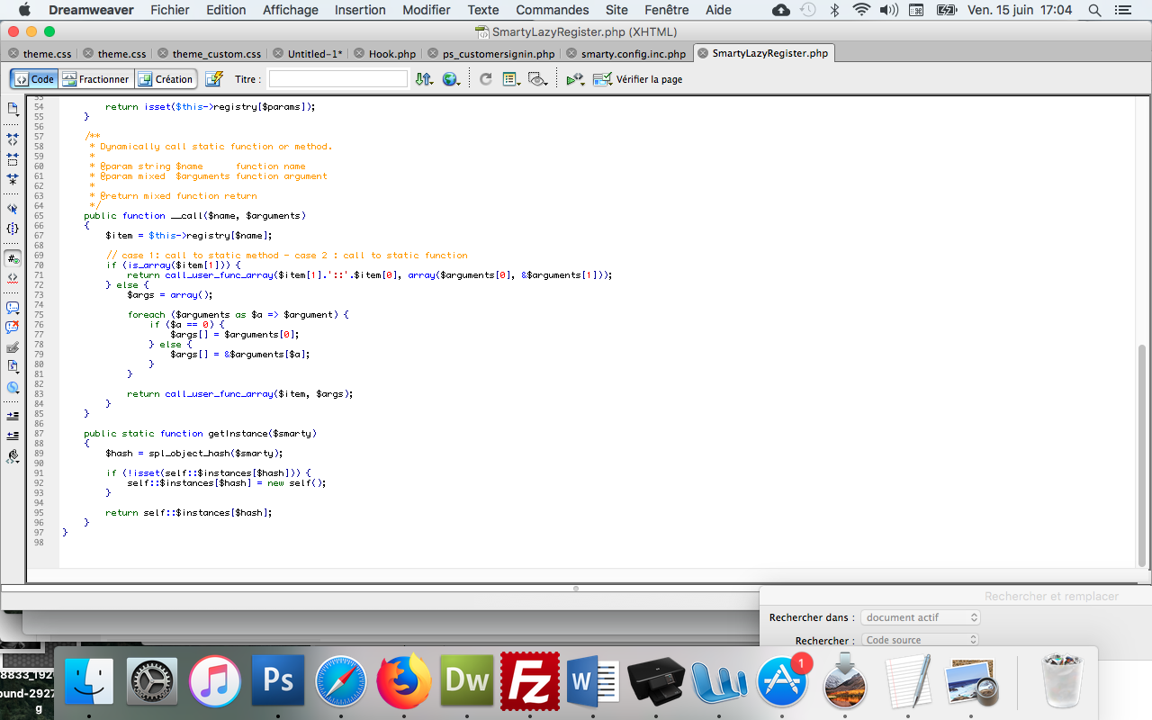
Task: Open the 'Rechercher dans' dropdown
Action: (x=920, y=617)
